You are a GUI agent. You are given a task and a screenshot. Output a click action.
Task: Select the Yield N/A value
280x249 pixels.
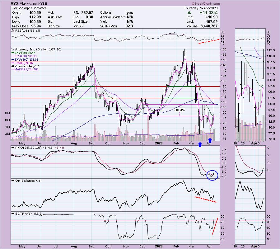tap(130, 21)
